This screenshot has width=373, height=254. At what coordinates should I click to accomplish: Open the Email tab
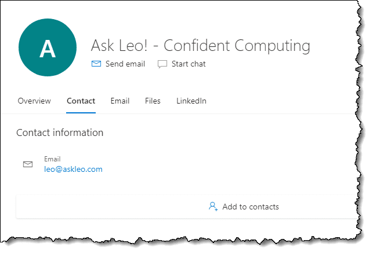120,101
